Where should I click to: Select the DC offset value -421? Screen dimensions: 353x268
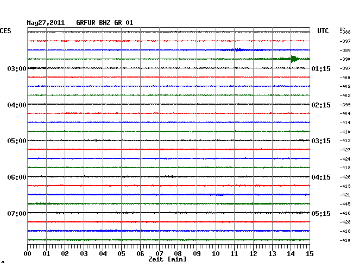345,195
